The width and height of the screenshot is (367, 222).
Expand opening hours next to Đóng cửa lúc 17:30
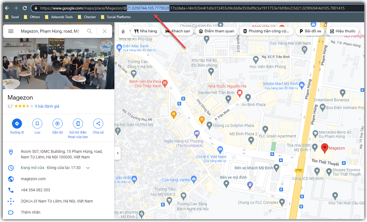88,168
